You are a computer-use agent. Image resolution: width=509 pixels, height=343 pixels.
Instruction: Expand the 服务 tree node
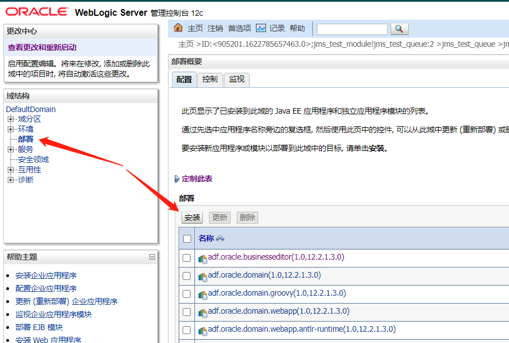pyautogui.click(x=11, y=149)
